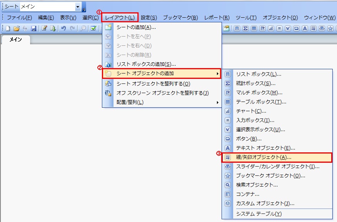Click the grayed refresh arrows toolbar icon
This screenshot has width=337, height=222.
(25, 28)
